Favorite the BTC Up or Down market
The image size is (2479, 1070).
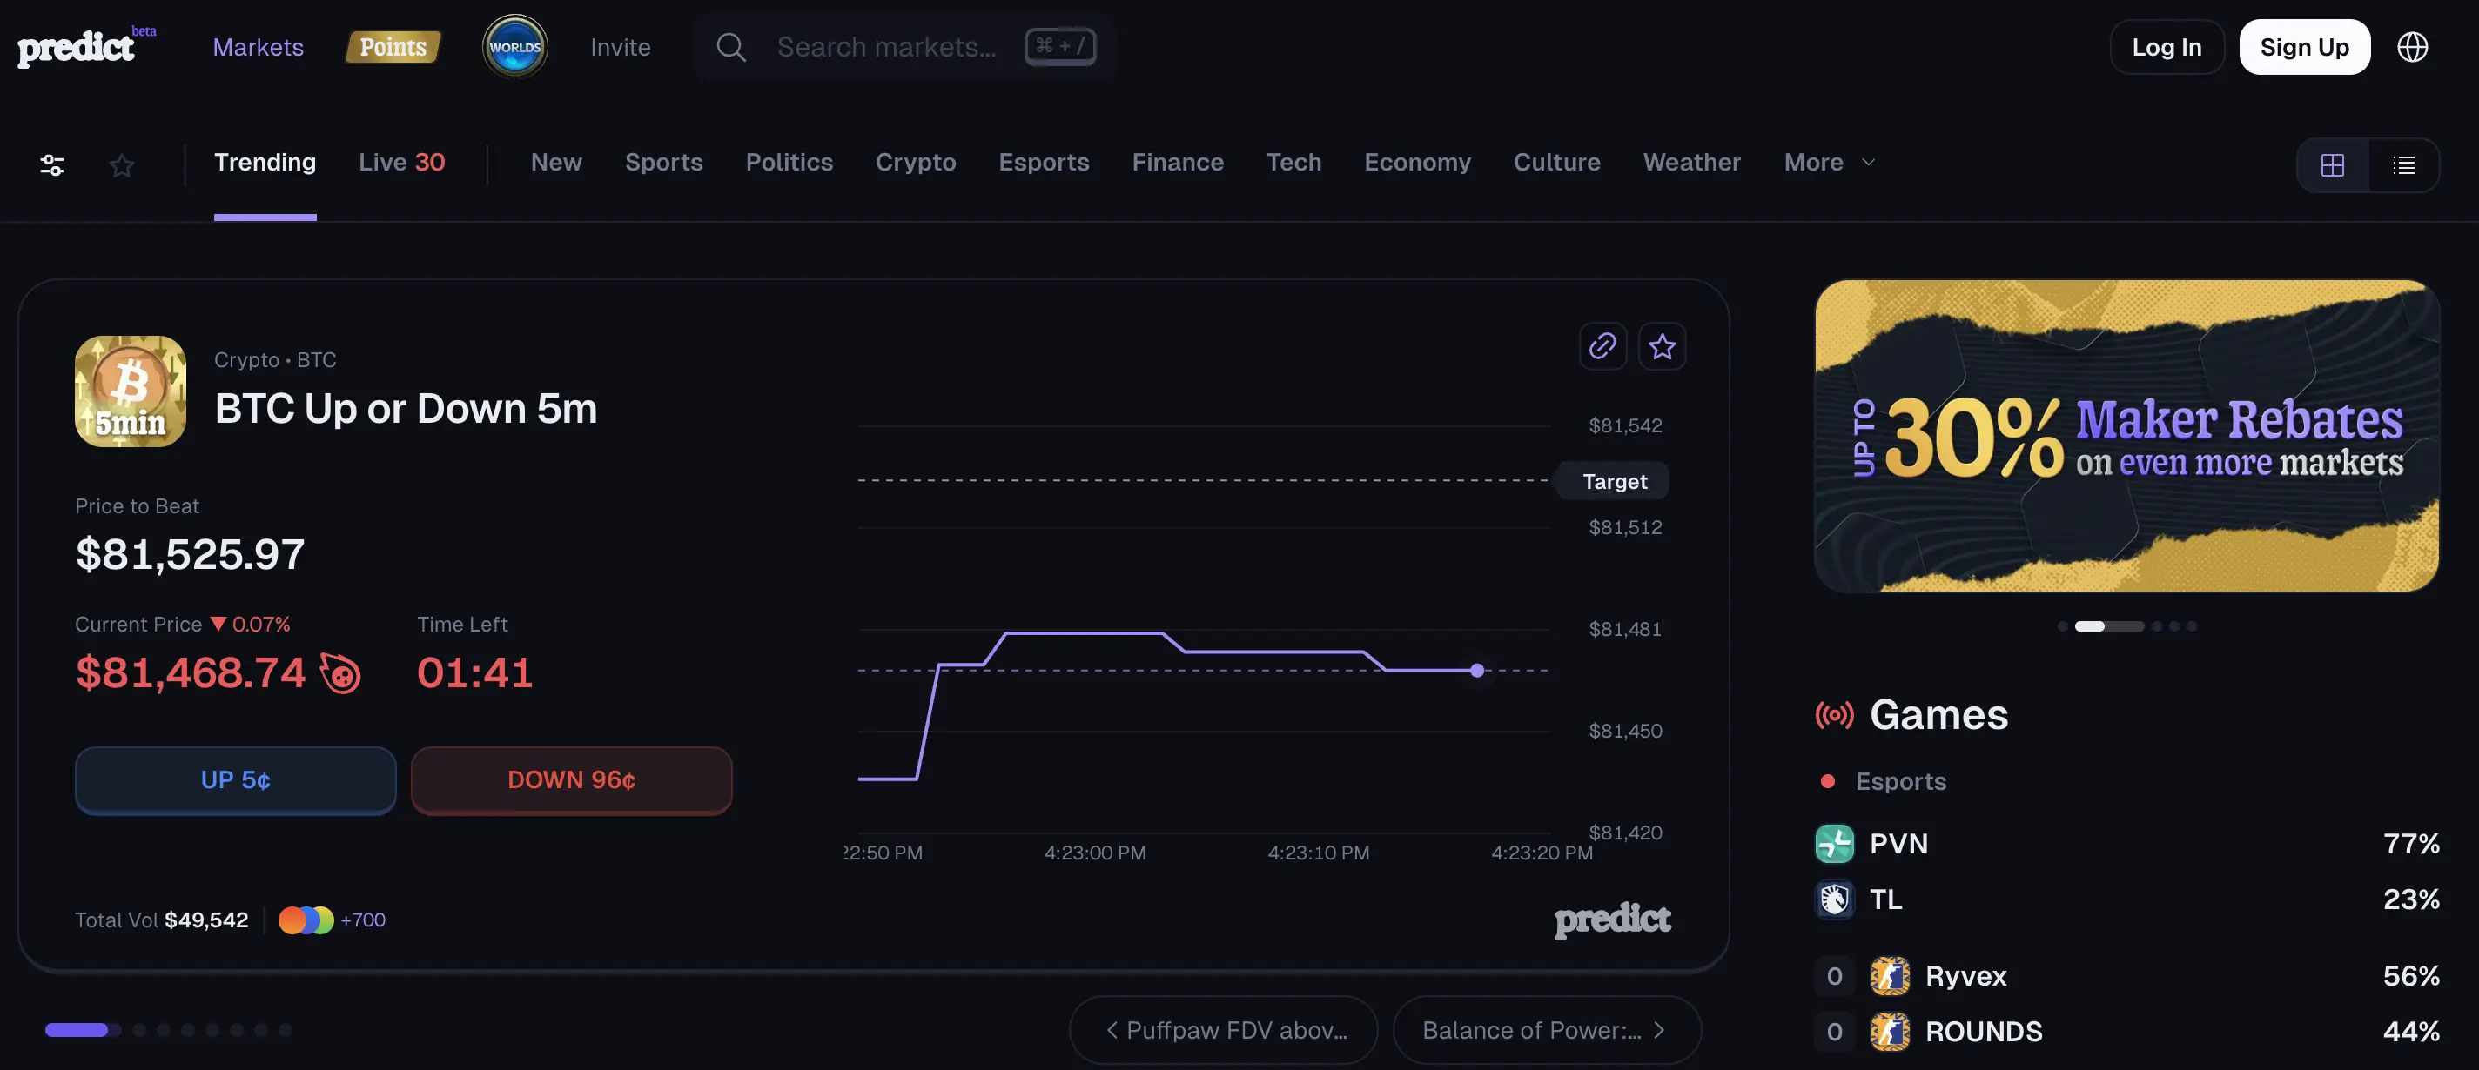(1662, 346)
